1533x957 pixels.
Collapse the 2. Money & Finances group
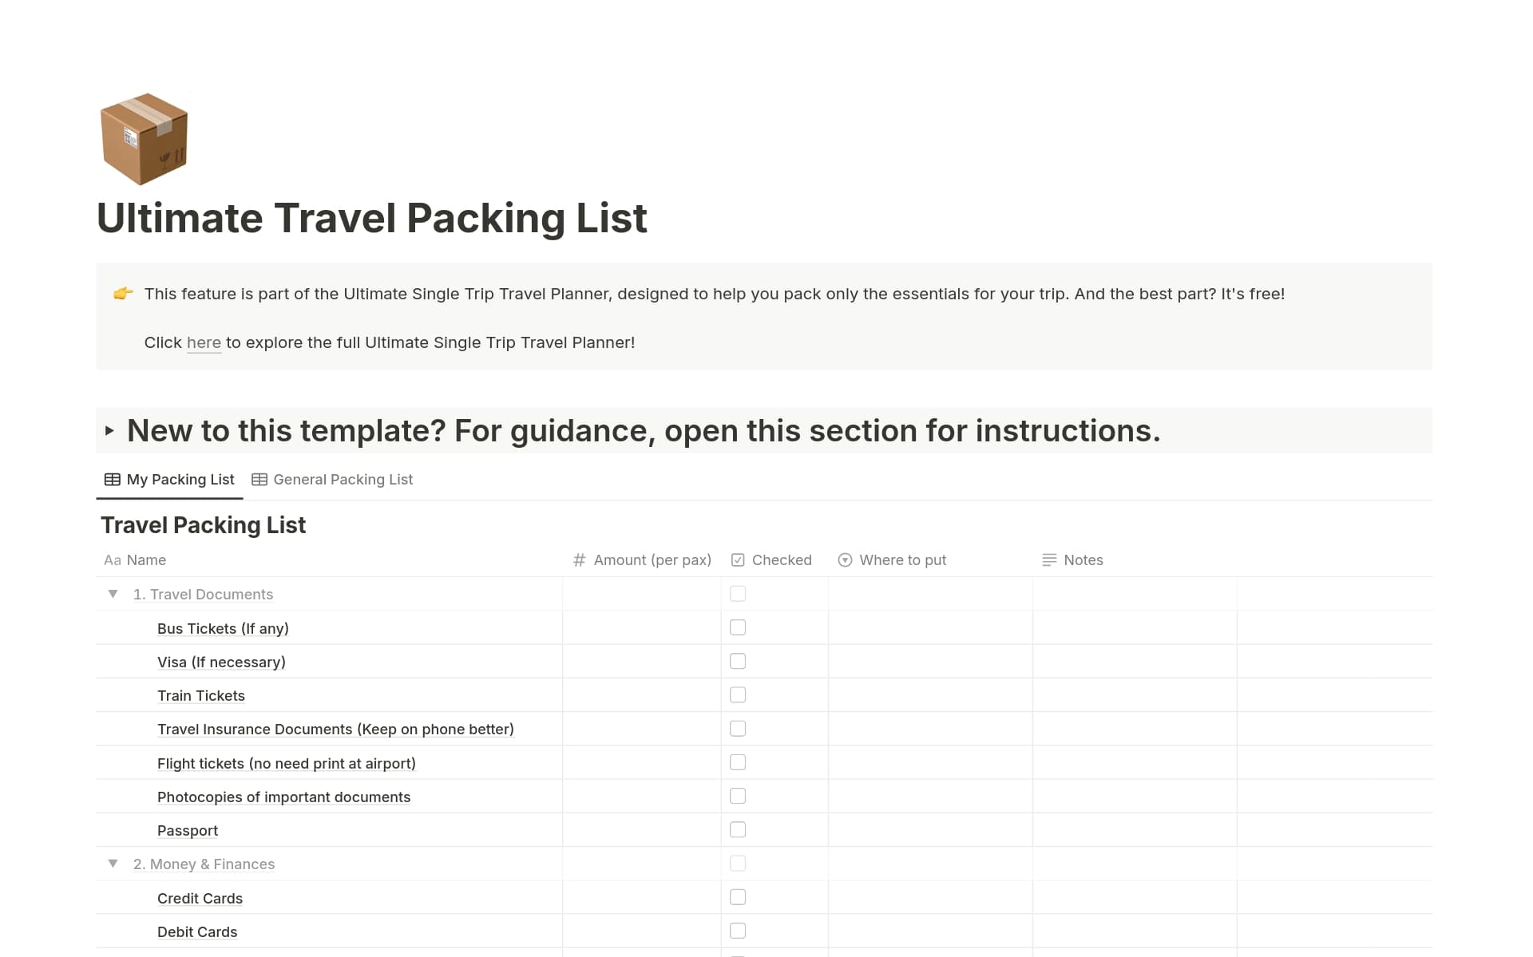click(112, 863)
